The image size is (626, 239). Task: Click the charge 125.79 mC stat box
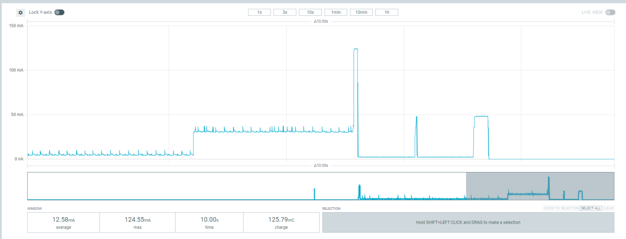click(281, 223)
